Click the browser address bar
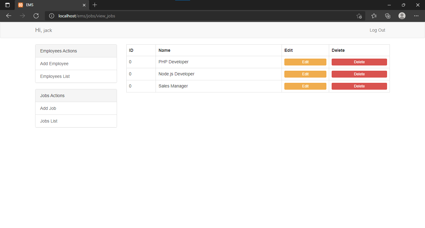This screenshot has height=228, width=425. 187,16
